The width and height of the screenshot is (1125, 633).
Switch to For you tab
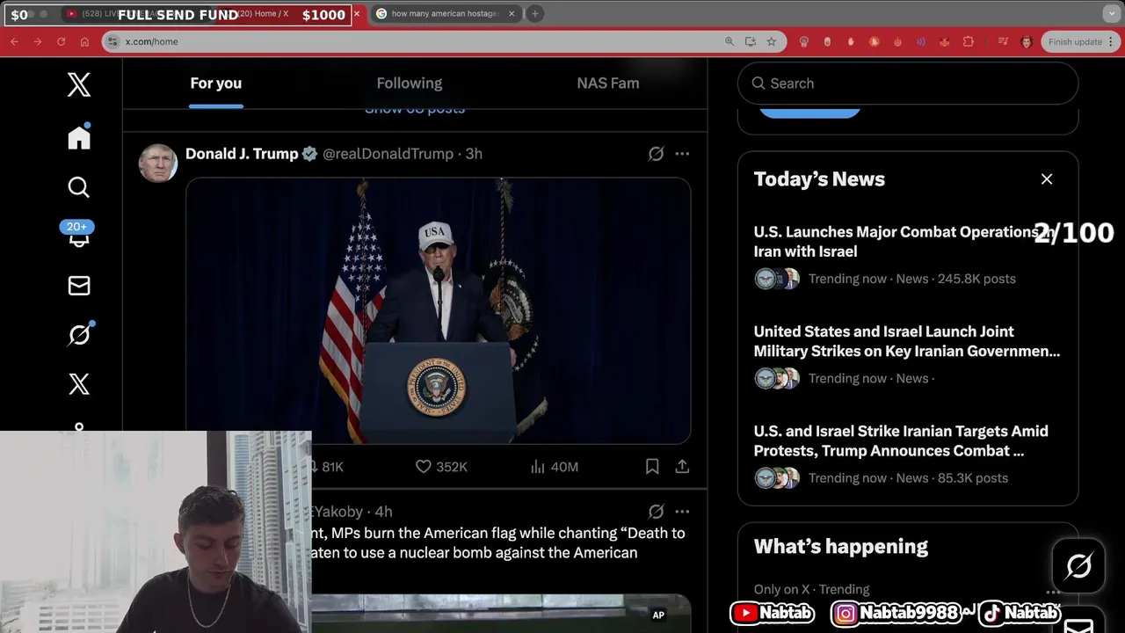tap(215, 84)
